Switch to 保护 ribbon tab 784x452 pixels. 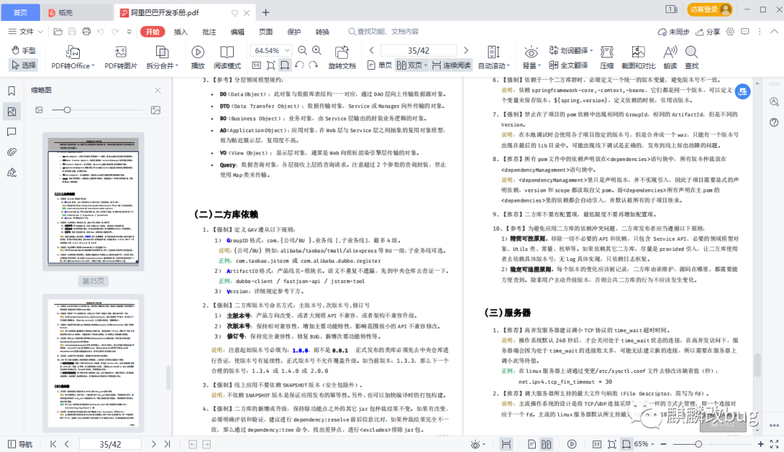294,32
